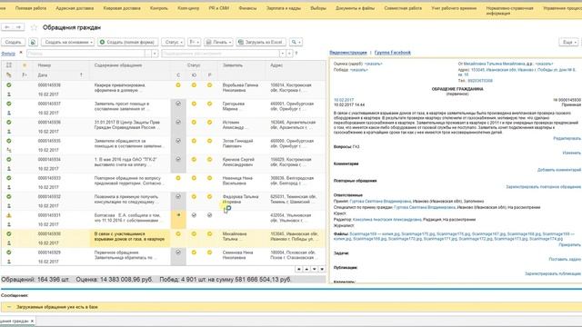Click the ellipsis button in first filter field

147,54
